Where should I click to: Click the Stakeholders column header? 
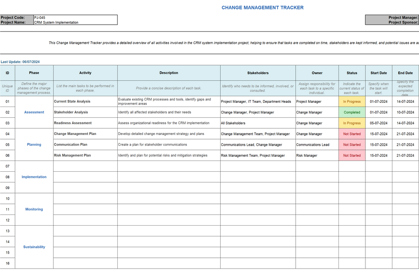[258, 73]
